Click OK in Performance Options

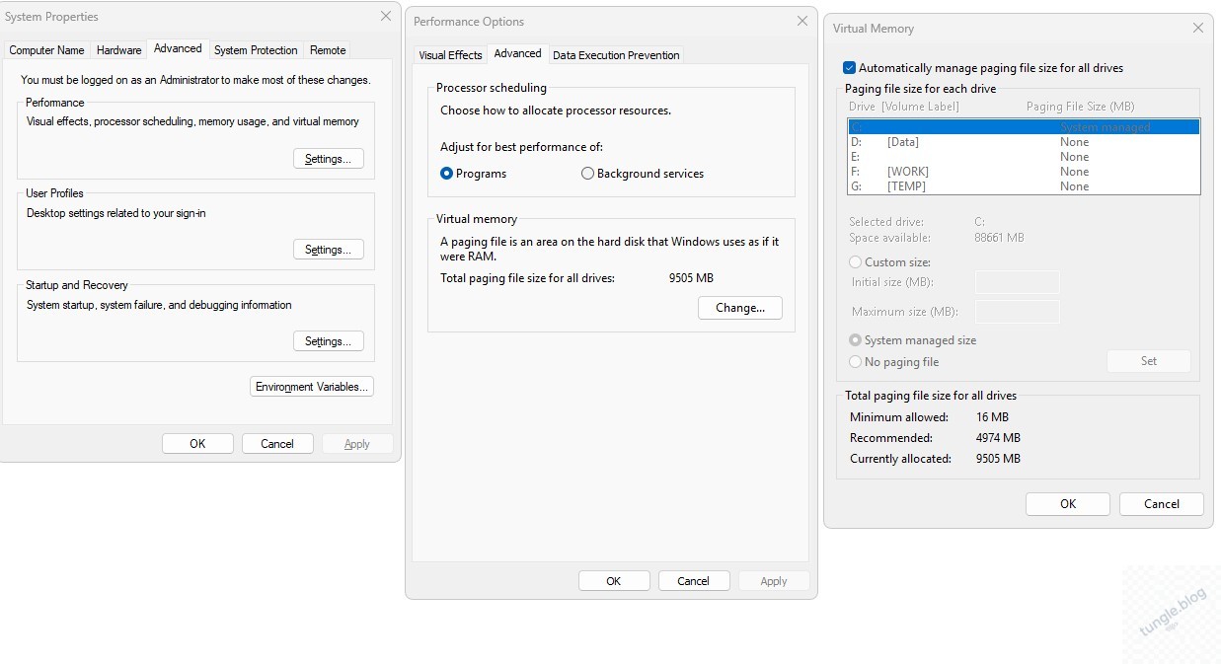[x=614, y=581]
